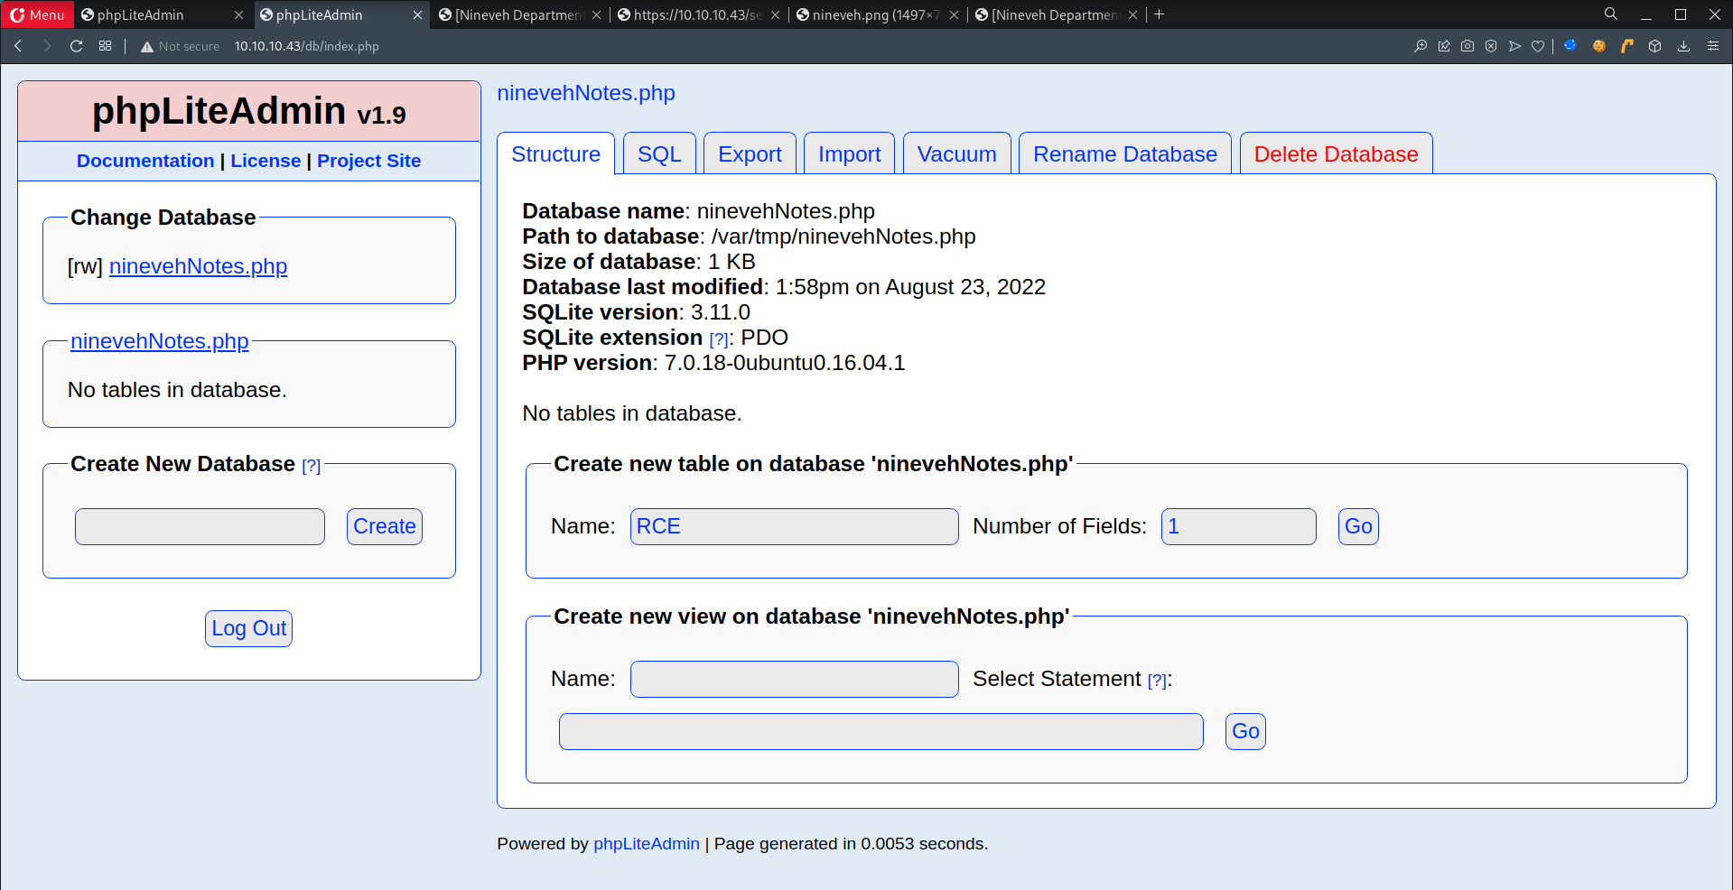Focus the Select Statement input field
This screenshot has width=1733, height=890.
[x=881, y=731]
